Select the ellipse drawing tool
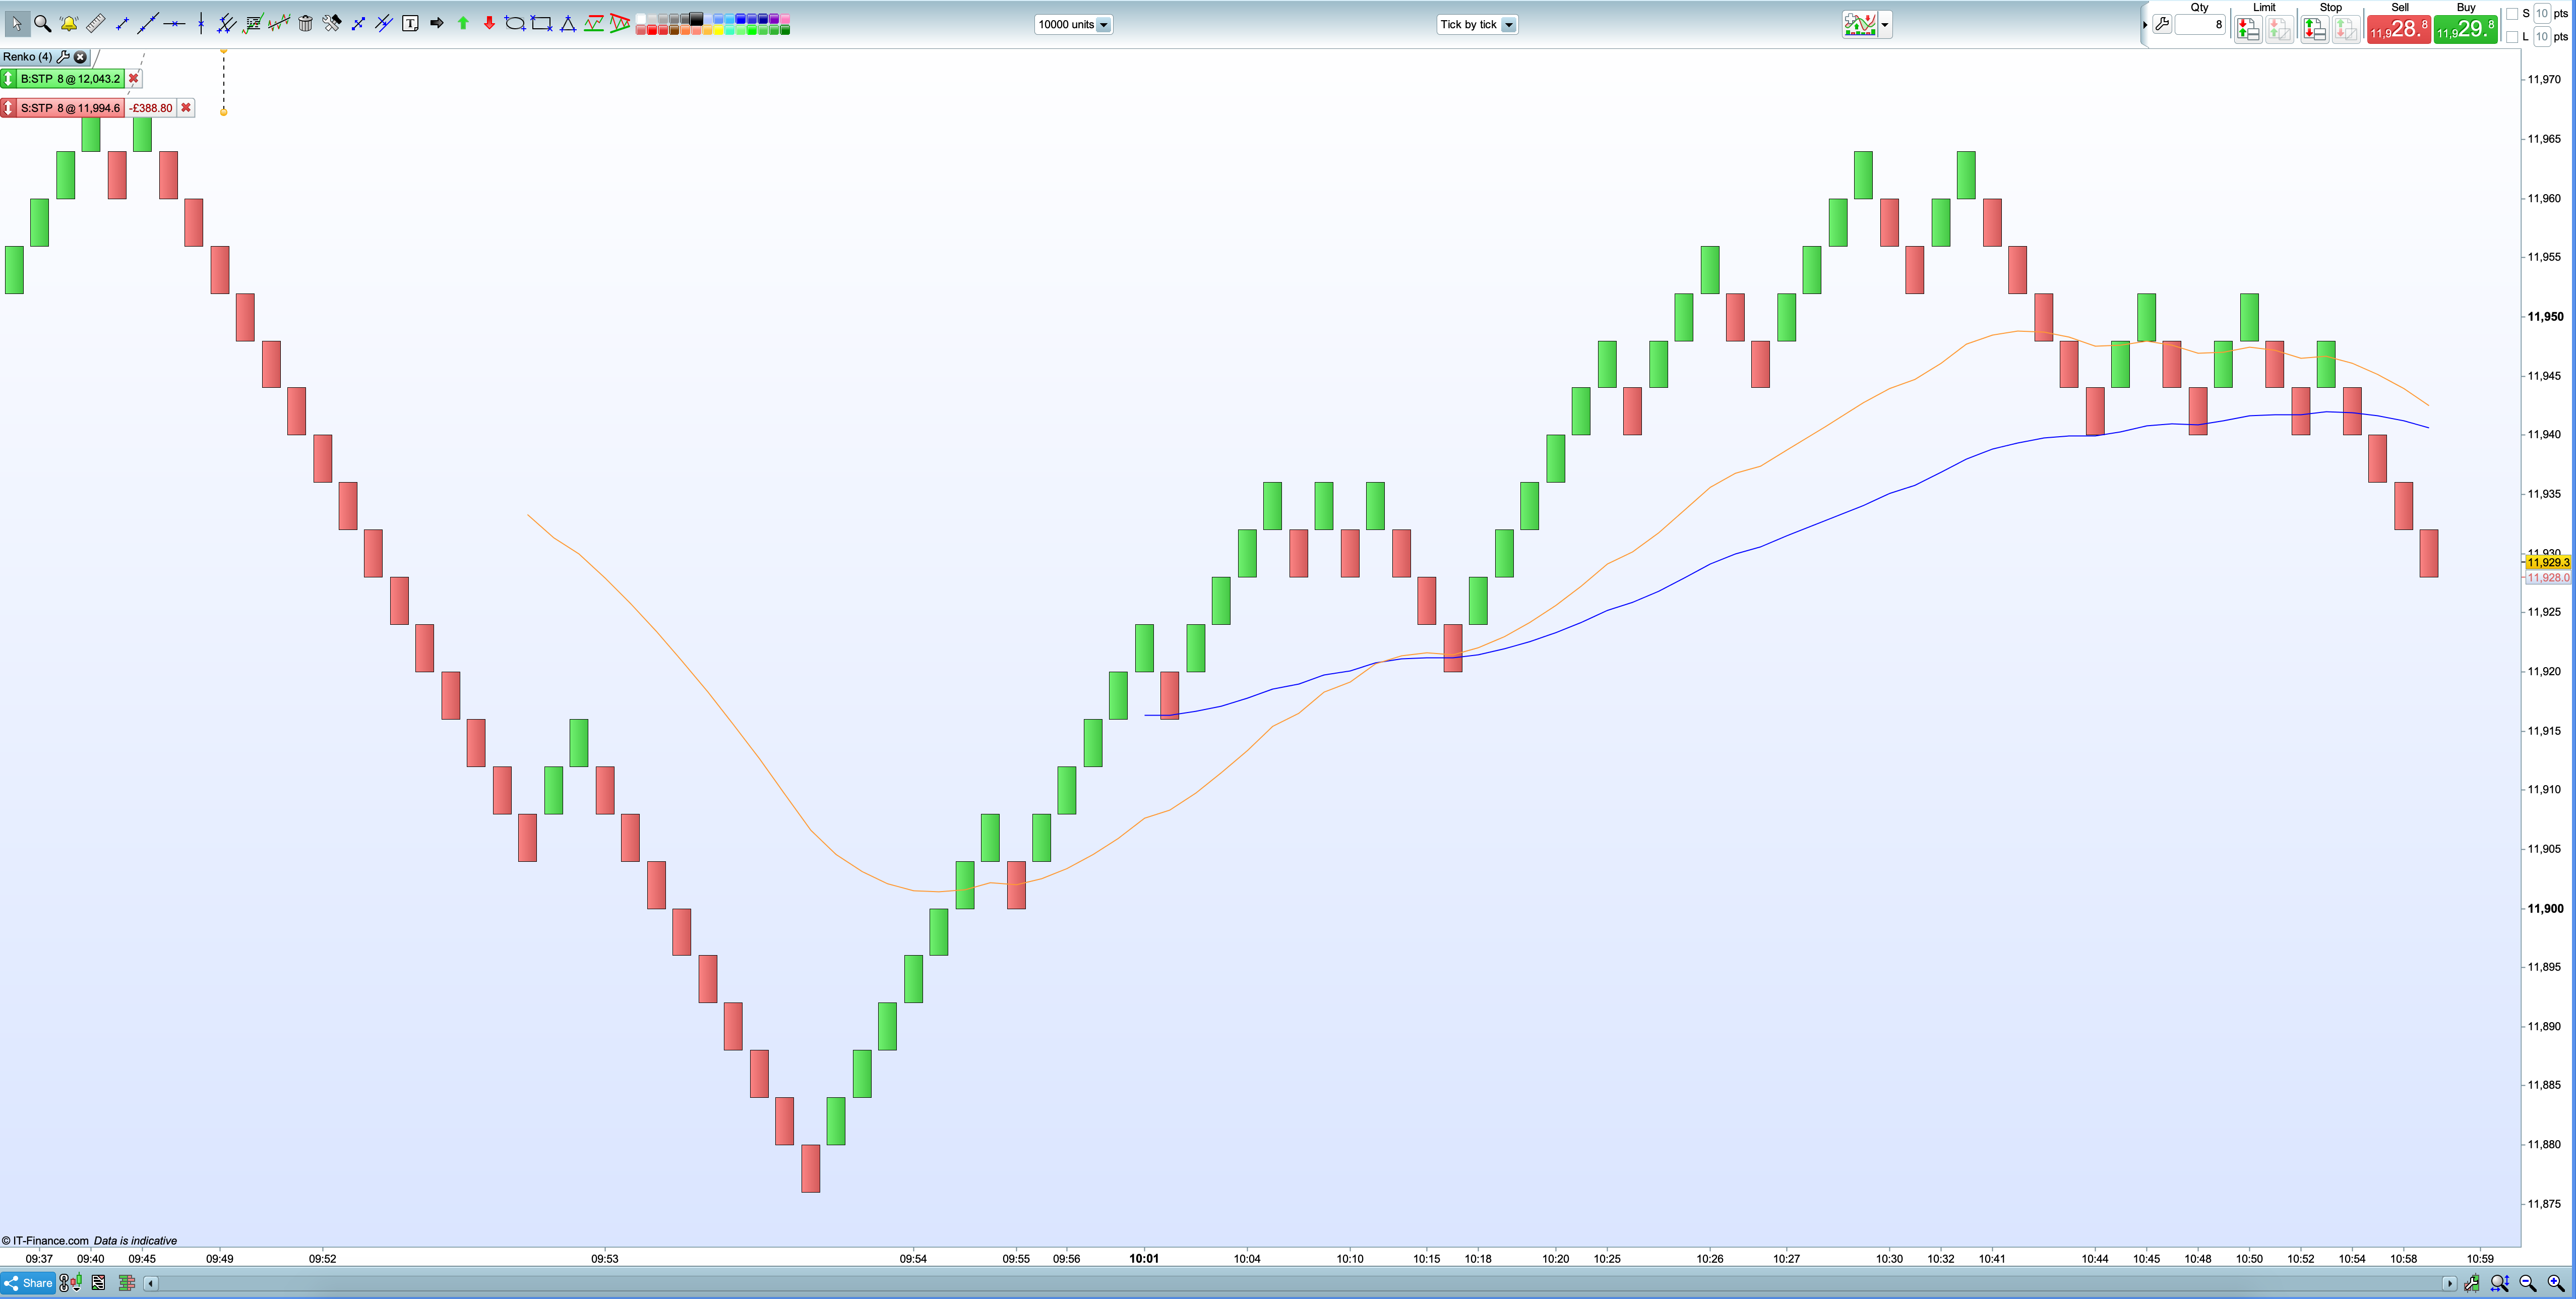2576x1299 pixels. [x=515, y=23]
